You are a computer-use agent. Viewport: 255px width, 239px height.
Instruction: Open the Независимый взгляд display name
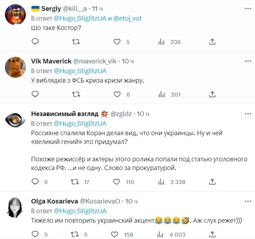[65, 114]
